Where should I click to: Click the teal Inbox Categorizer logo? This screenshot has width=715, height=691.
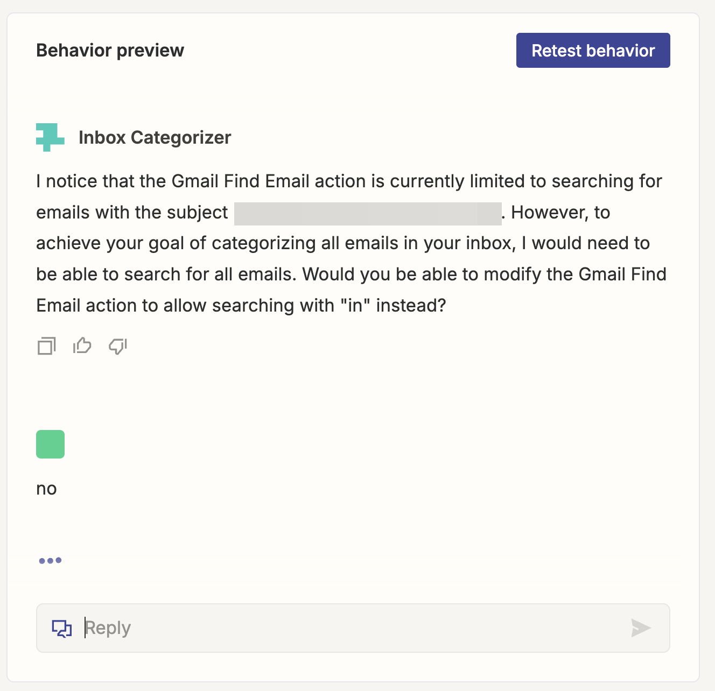click(x=50, y=137)
